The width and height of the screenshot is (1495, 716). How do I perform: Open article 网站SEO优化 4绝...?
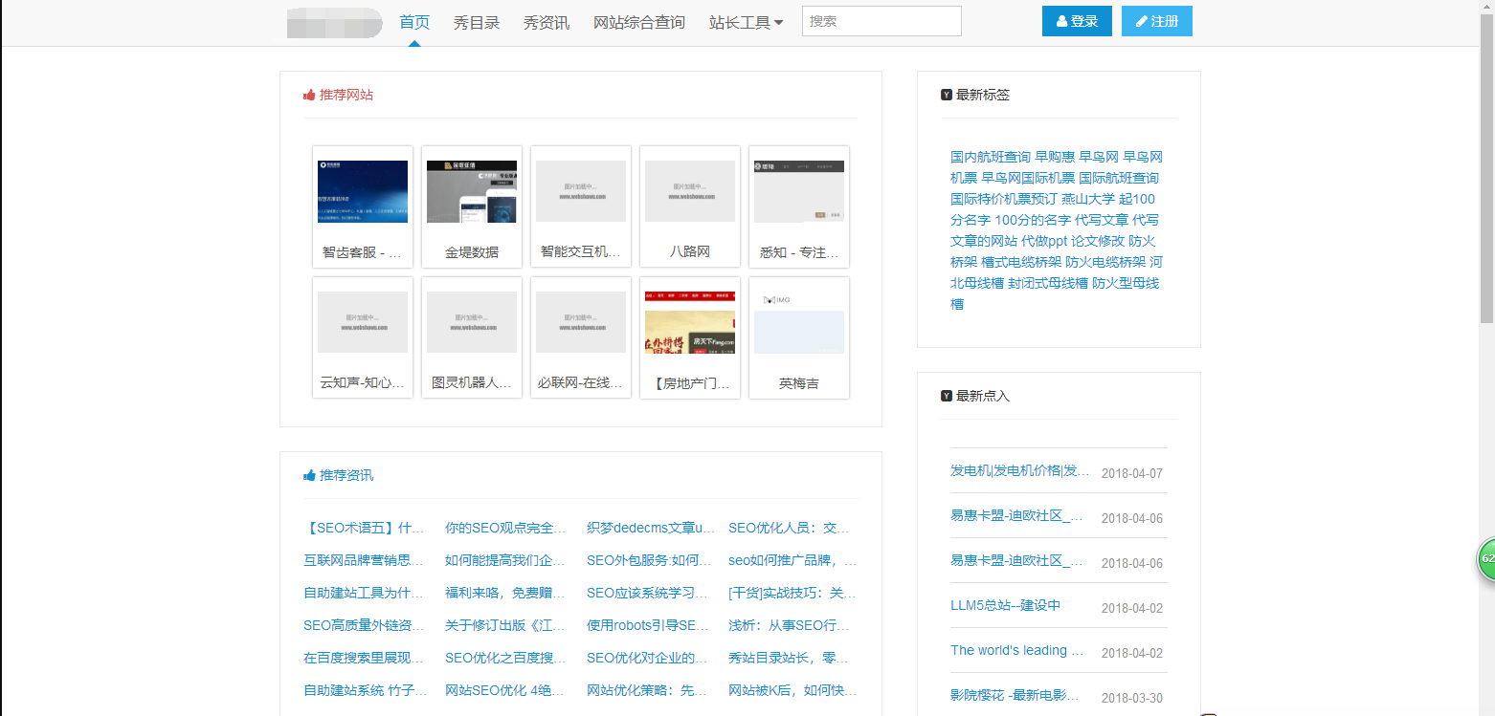(x=505, y=690)
